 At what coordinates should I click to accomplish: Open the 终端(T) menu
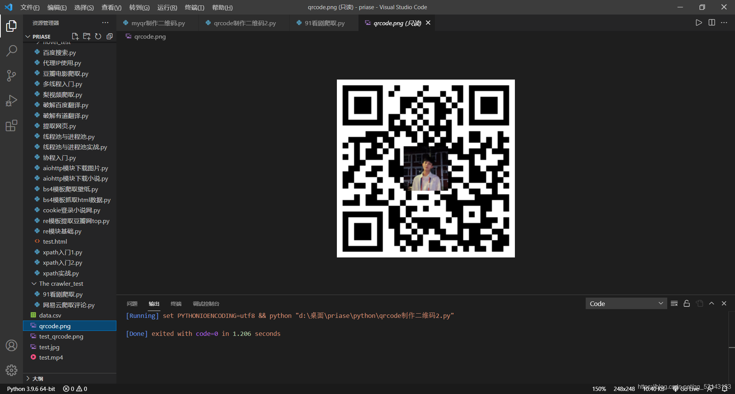pyautogui.click(x=194, y=7)
